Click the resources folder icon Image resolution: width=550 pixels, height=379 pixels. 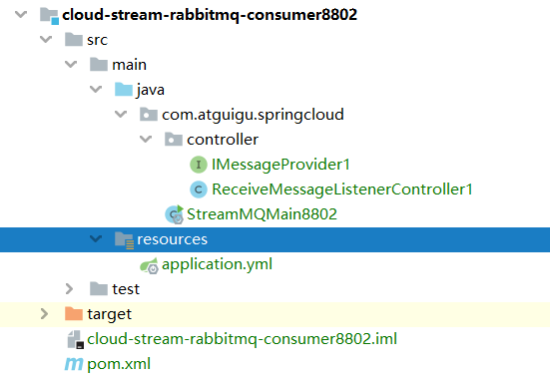pyautogui.click(x=124, y=240)
